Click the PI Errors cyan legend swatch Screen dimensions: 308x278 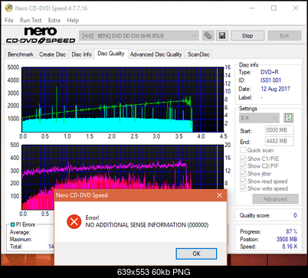12,224
